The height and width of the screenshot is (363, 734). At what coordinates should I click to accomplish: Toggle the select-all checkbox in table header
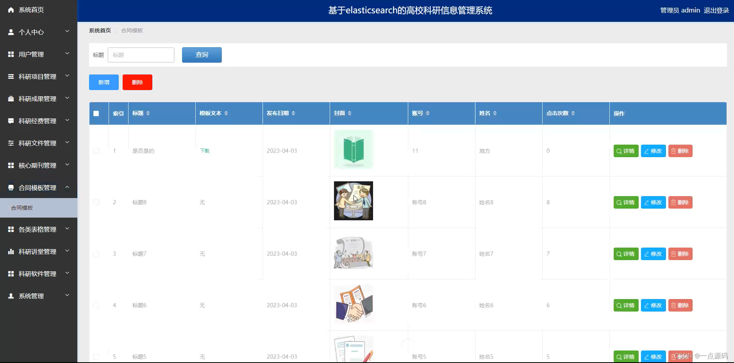tap(96, 113)
